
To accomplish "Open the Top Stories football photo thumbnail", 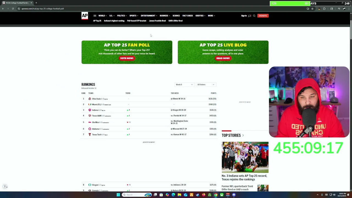I will click(x=245, y=157).
